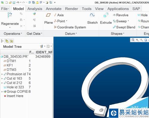Screen dimensions: 149x118
Task: Open the Folder Browser navigator tab
Action: [x=7, y=41]
